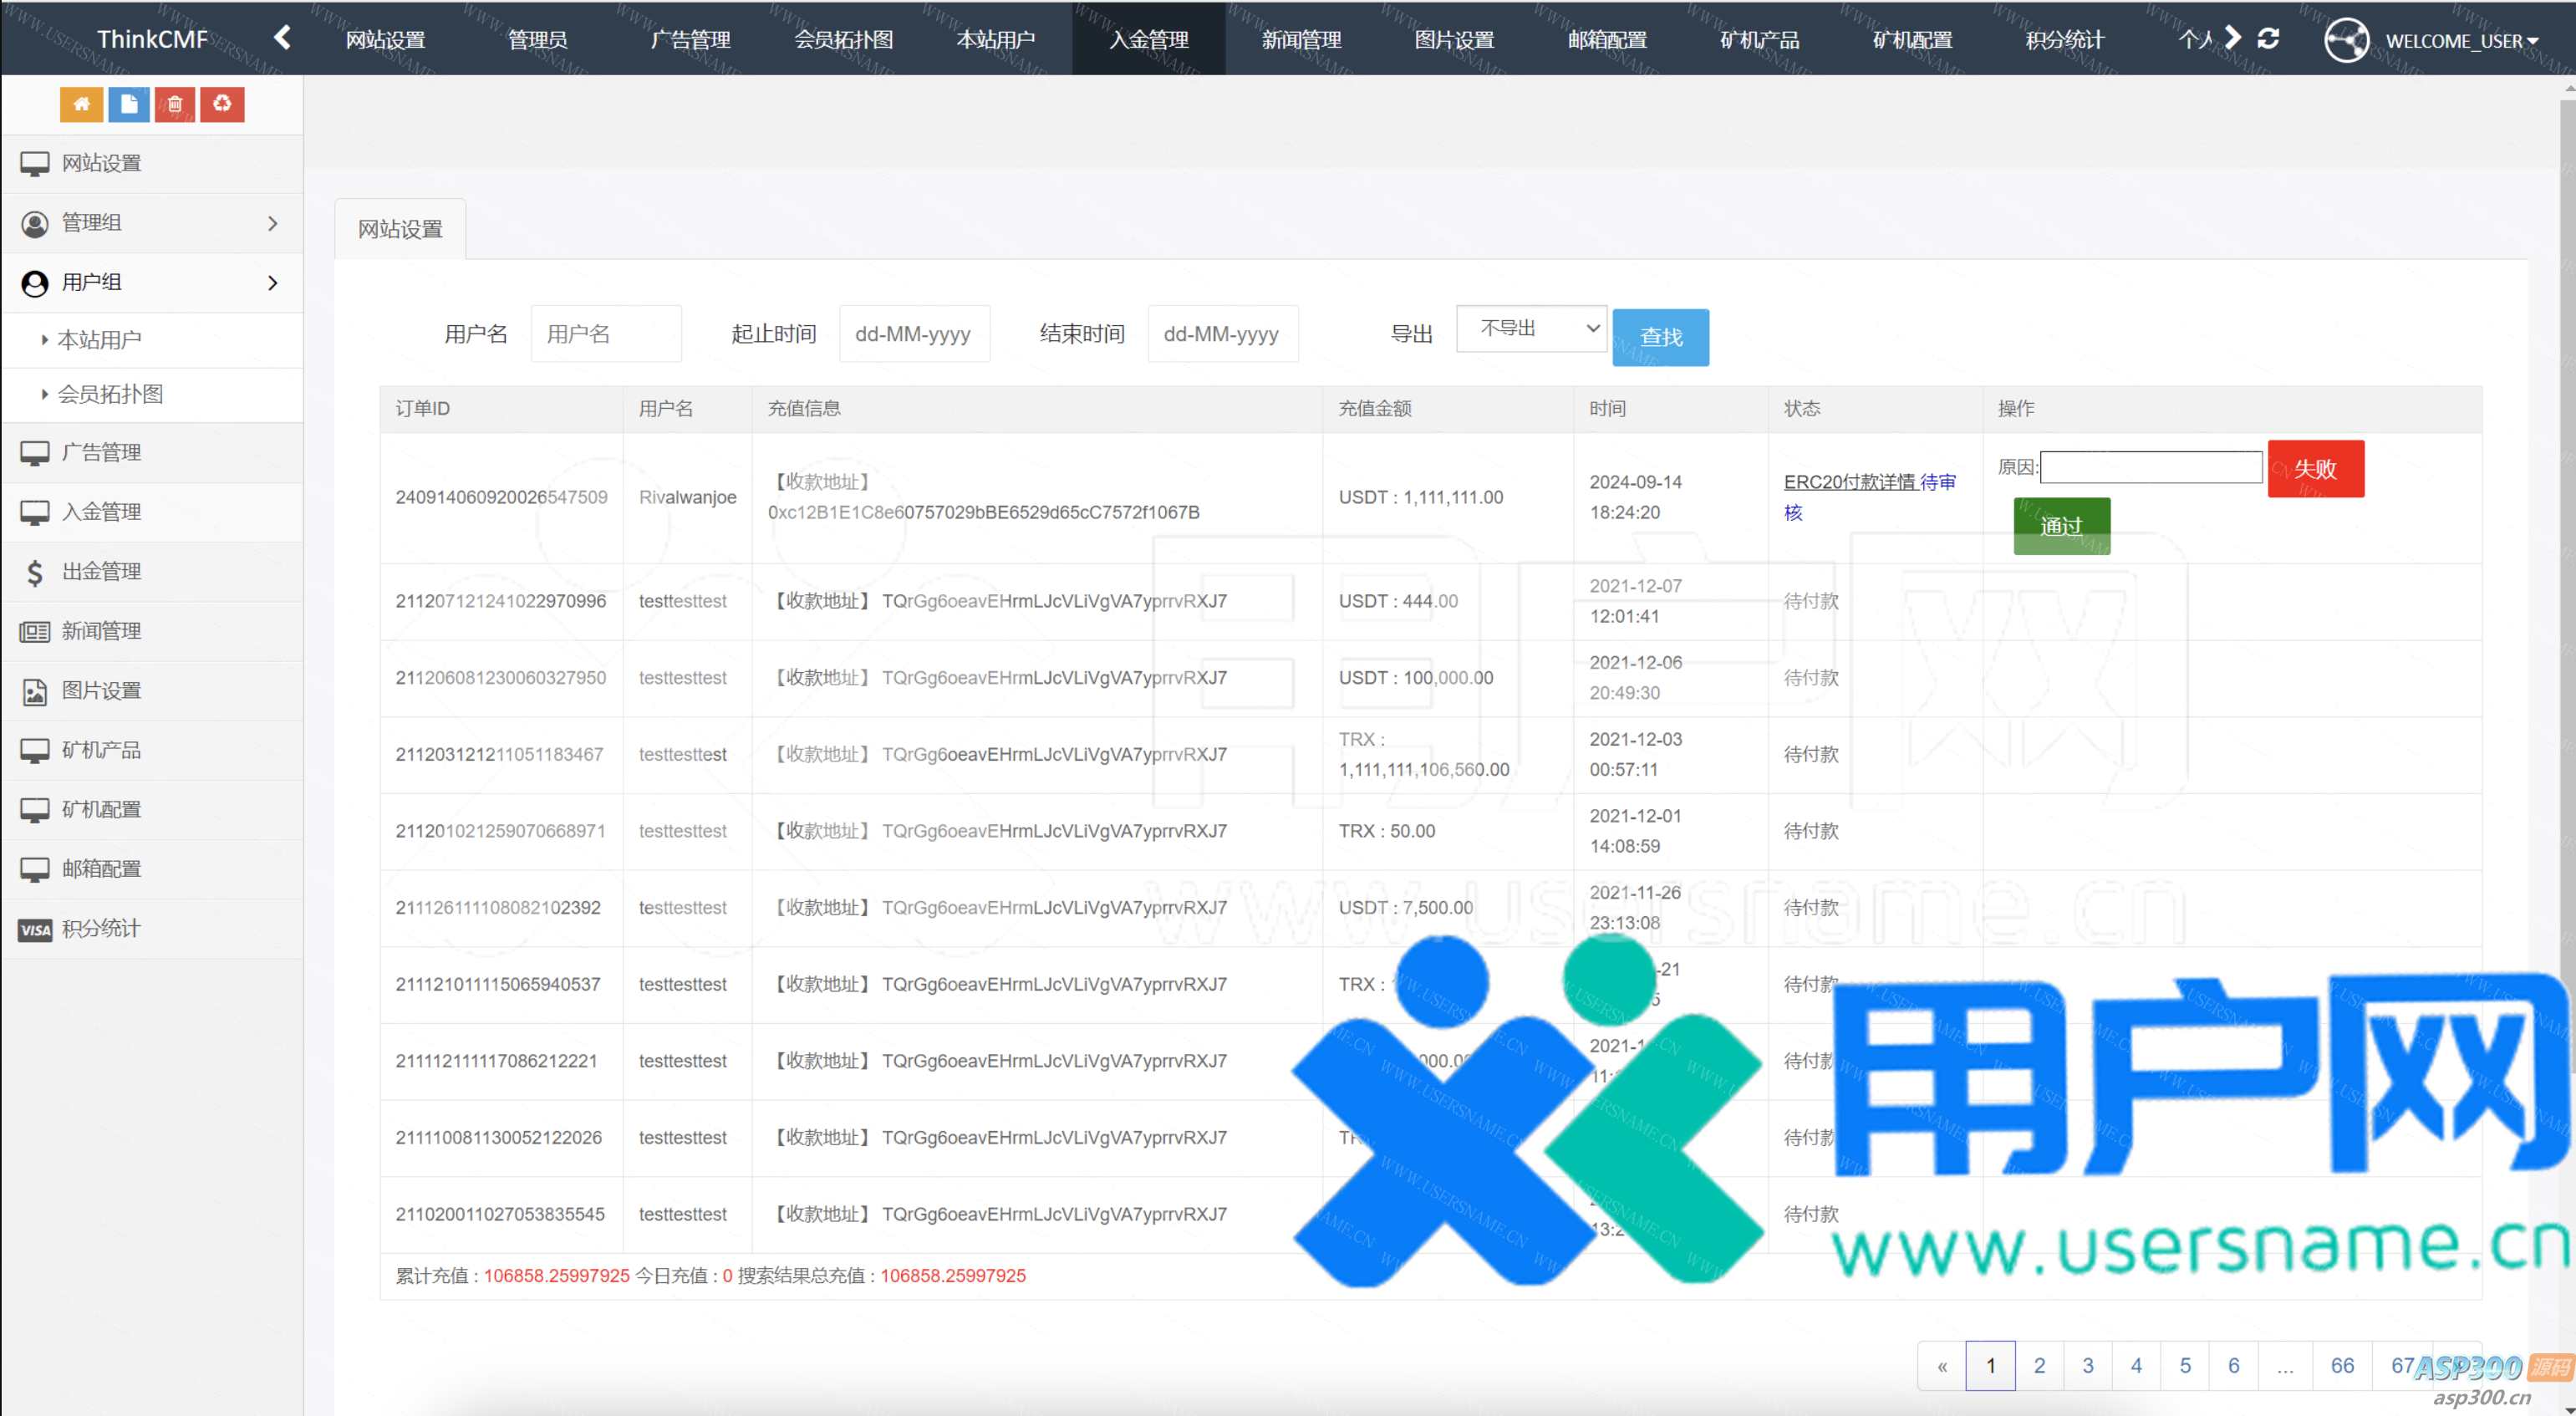Click the red trash icon button
2576x1416 pixels.
click(175, 104)
